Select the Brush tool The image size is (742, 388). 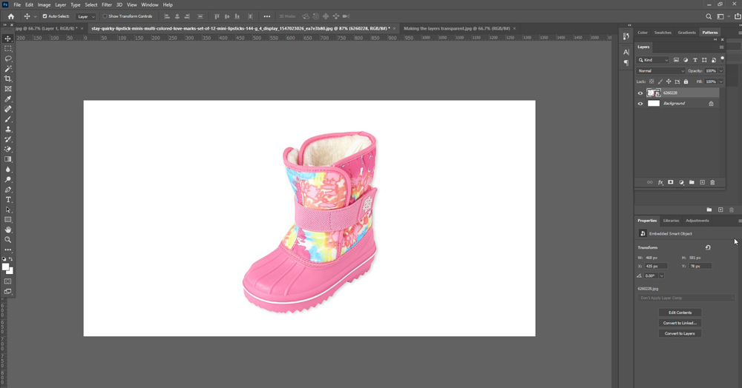point(8,119)
